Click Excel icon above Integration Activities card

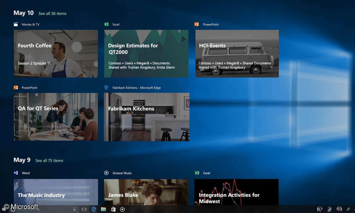click(197, 173)
